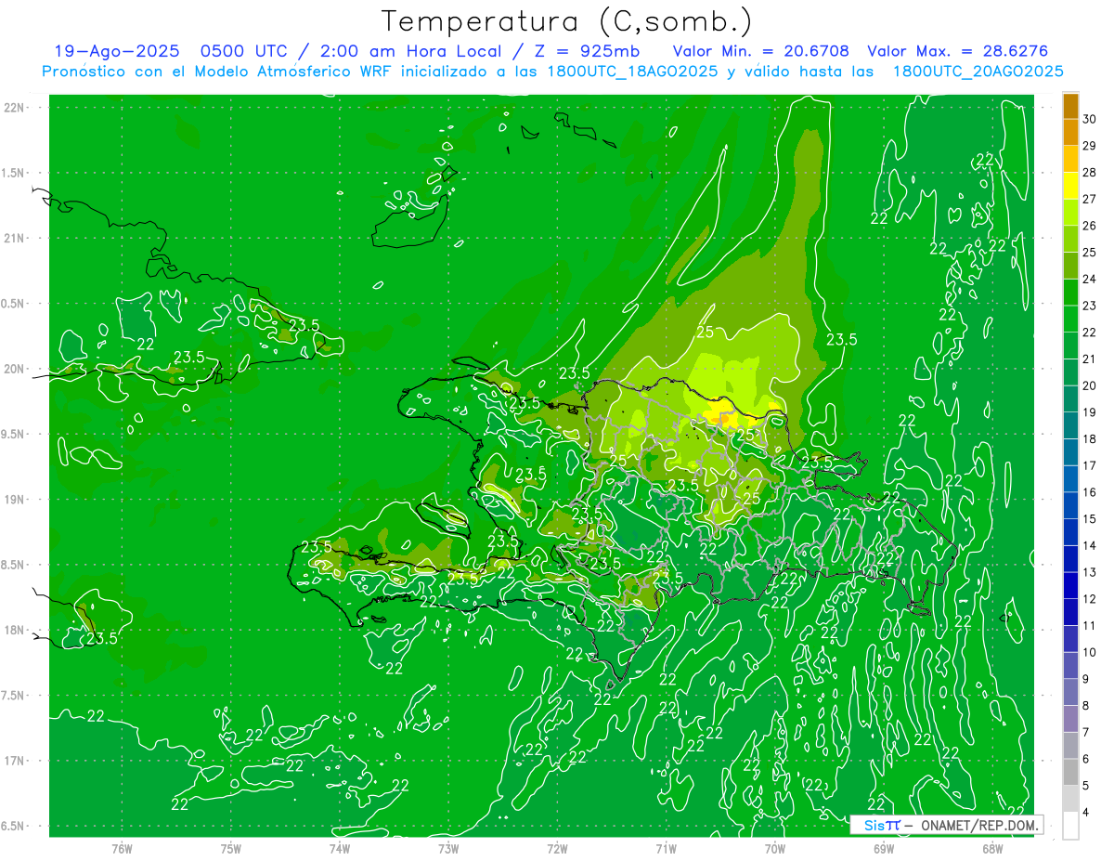
Task: Click legend value 16 on color bar
Action: pos(1089,492)
